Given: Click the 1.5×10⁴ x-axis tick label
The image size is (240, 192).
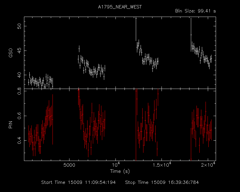Looking at the screenshot, I should [162, 164].
